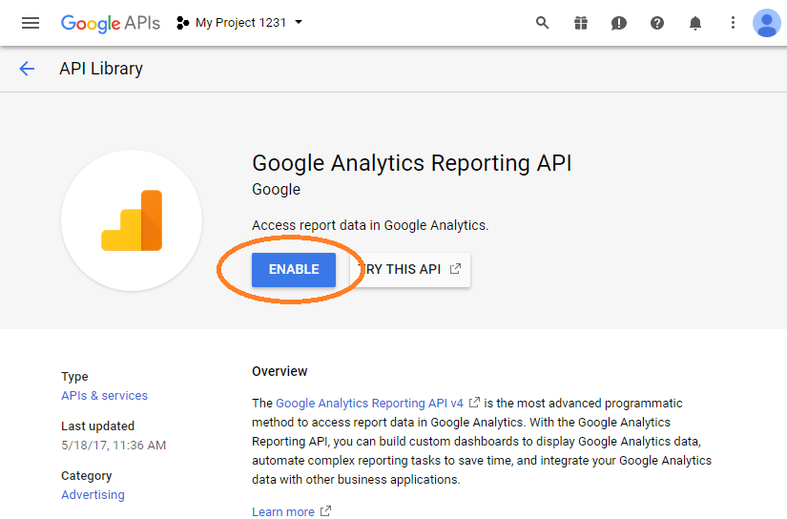Click the API Library page title
The height and width of the screenshot is (519, 787).
point(101,69)
